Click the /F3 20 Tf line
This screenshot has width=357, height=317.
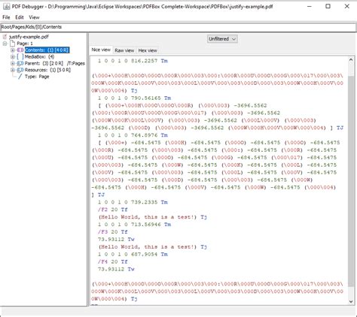pos(113,232)
